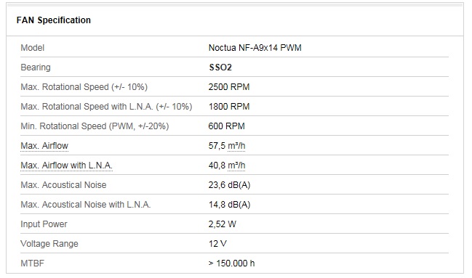Select the 600 RPM minimum speed value
Viewport: 472px width, 278px height.
point(227,126)
